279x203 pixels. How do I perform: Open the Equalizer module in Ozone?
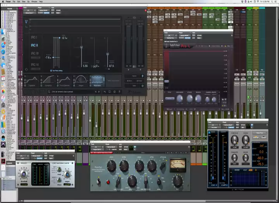pos(32,81)
